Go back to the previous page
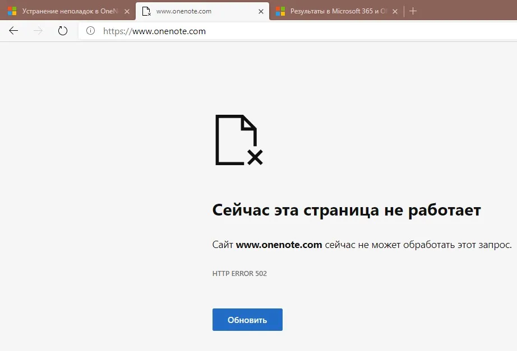The image size is (517, 351). tap(13, 31)
